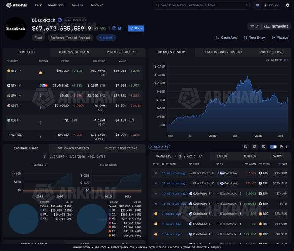Click the bookmark icon above transfers
This screenshot has height=251, width=294.
tap(254, 147)
